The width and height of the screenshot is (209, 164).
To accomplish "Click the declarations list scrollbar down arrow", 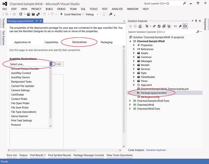I will pos(51,126).
